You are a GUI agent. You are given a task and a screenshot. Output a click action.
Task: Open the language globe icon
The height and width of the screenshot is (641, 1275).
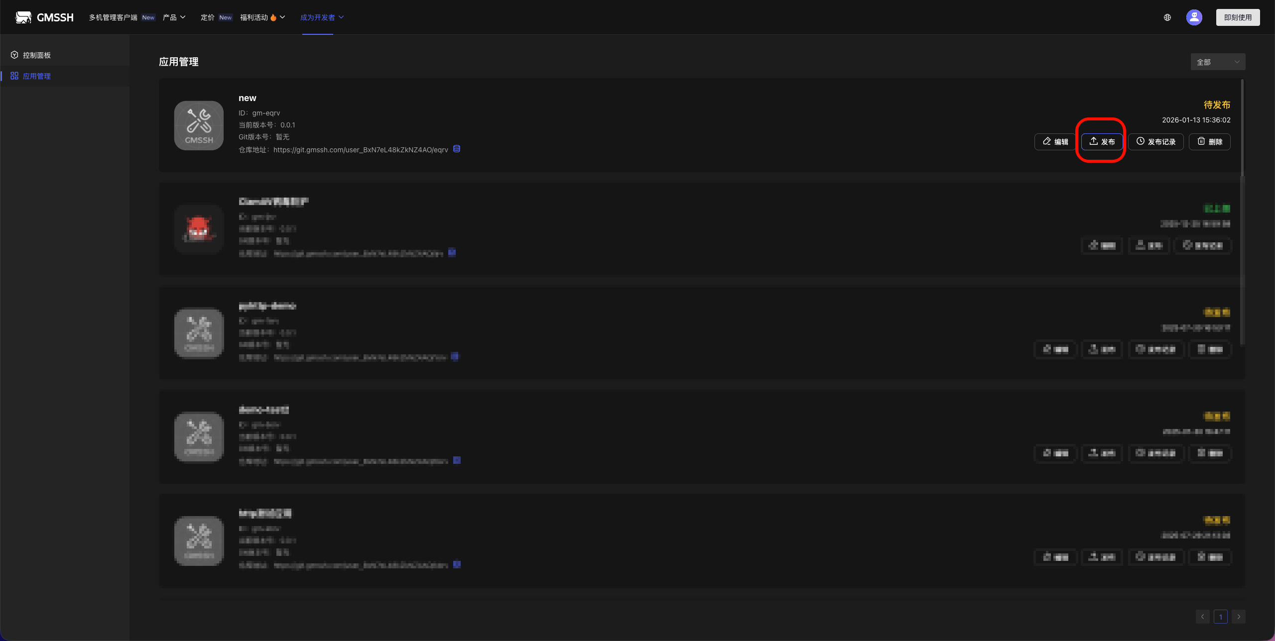point(1167,17)
